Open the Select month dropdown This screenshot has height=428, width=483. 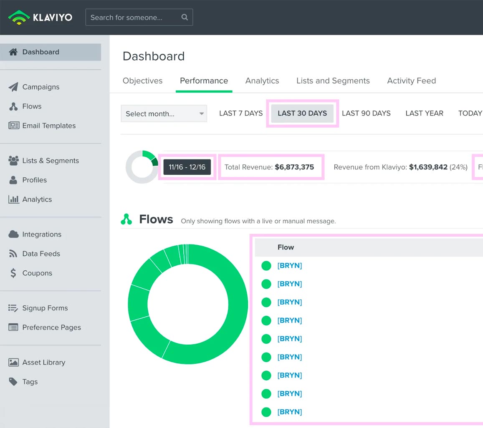tap(164, 113)
